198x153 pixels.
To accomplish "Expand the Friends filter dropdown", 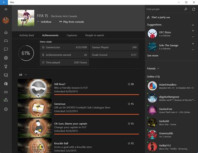I will click(x=153, y=69).
